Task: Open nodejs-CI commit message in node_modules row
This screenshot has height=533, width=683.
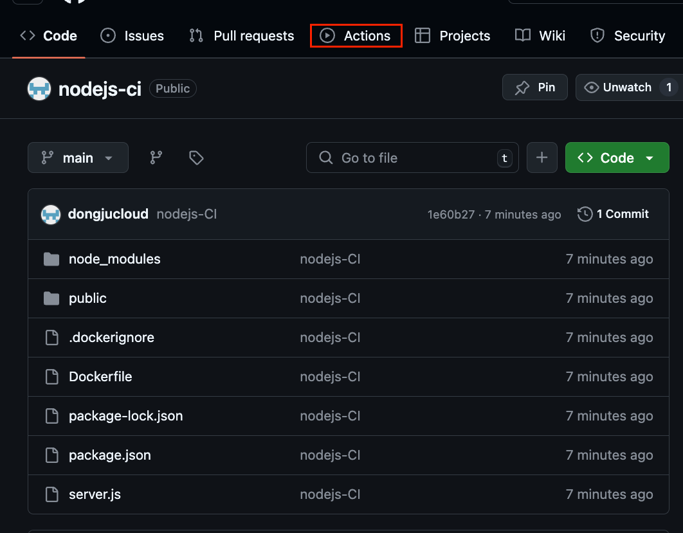Action: coord(330,259)
